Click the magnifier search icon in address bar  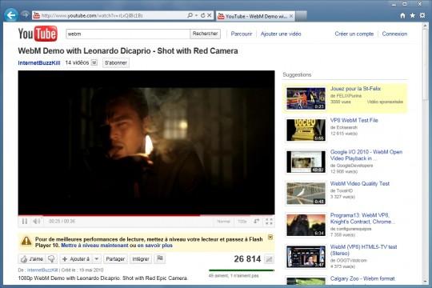190,15
